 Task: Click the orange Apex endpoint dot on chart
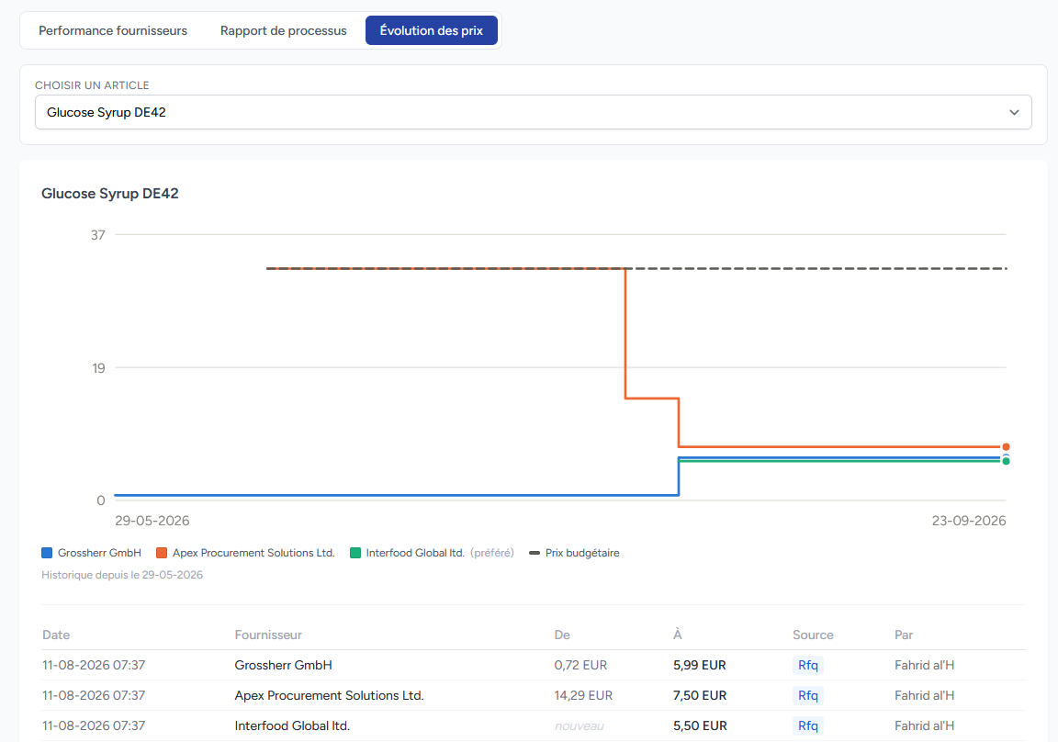(x=1006, y=446)
